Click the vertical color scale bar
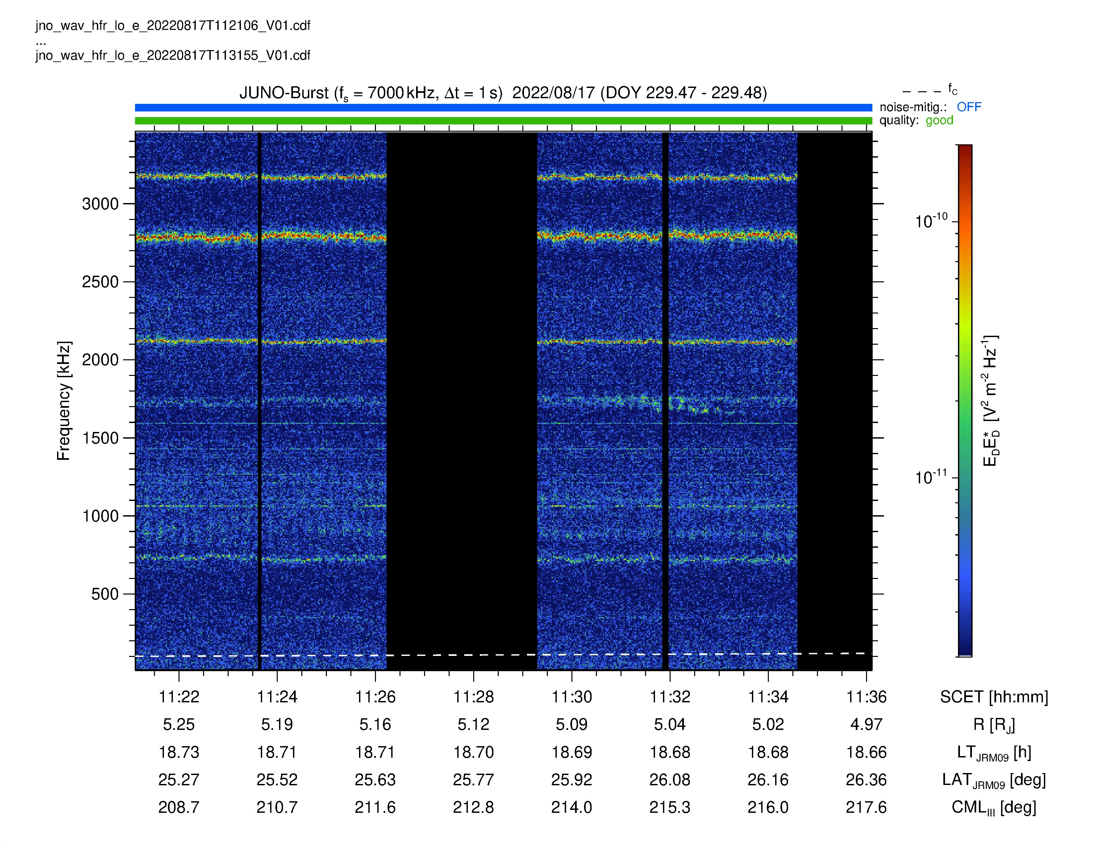This screenshot has width=1095, height=846. tap(965, 400)
